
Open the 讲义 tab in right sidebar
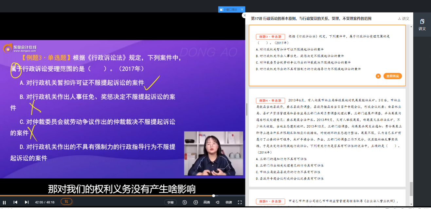(422, 25)
